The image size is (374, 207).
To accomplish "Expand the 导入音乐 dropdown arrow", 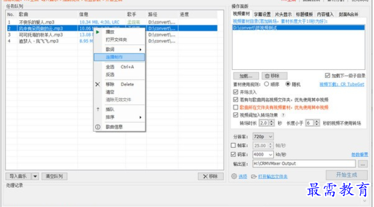I will [x=35, y=176].
